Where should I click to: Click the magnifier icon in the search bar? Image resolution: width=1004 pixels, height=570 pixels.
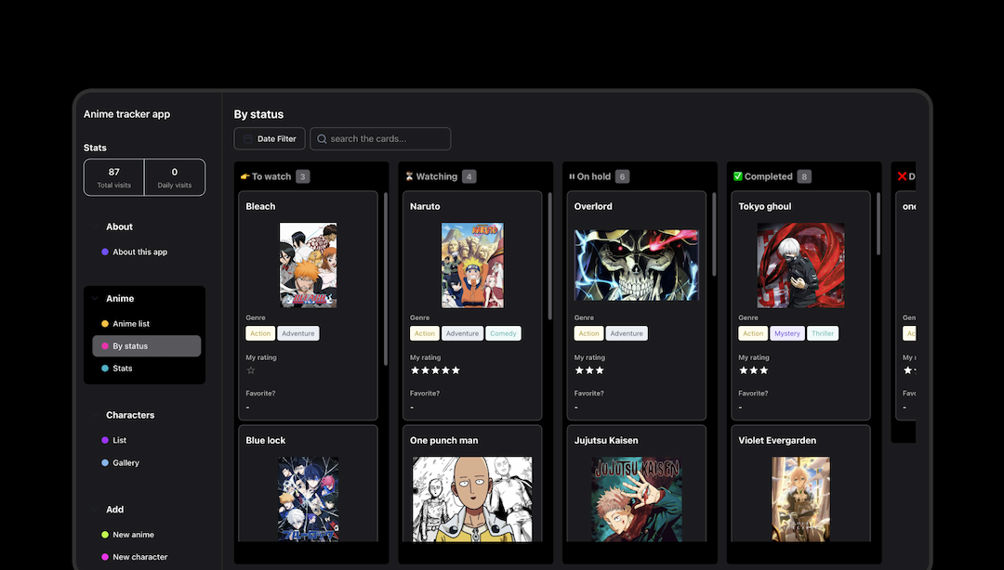point(321,138)
